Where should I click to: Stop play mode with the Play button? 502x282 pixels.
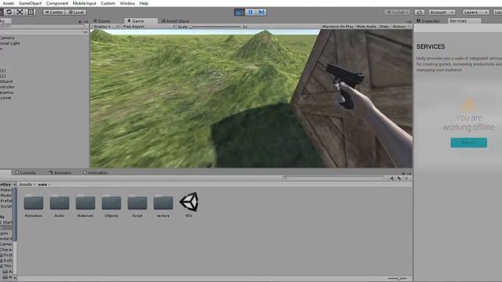click(238, 13)
